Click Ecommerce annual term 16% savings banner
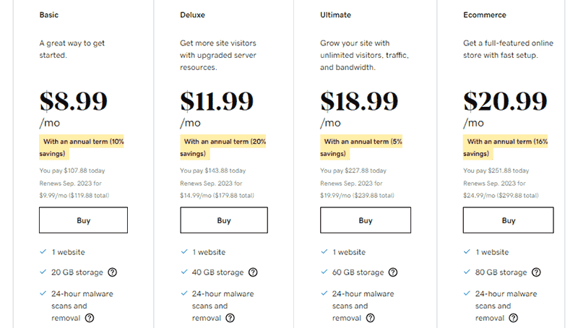Viewport: 578px width, 328px height. click(506, 147)
